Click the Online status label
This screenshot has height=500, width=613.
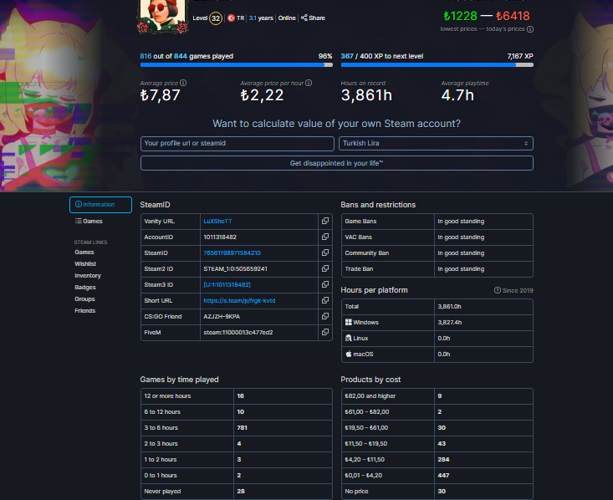click(287, 18)
